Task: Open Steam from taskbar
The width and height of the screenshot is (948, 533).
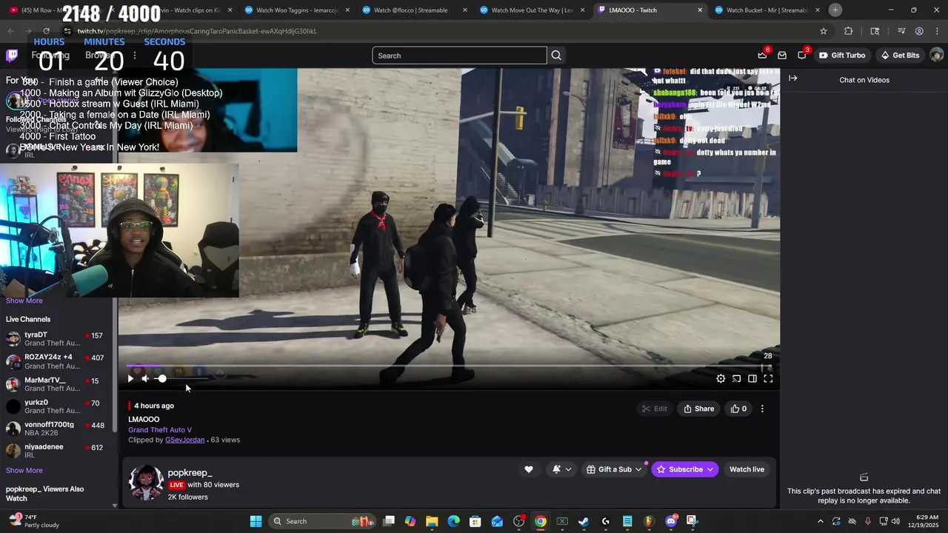Action: [x=584, y=521]
